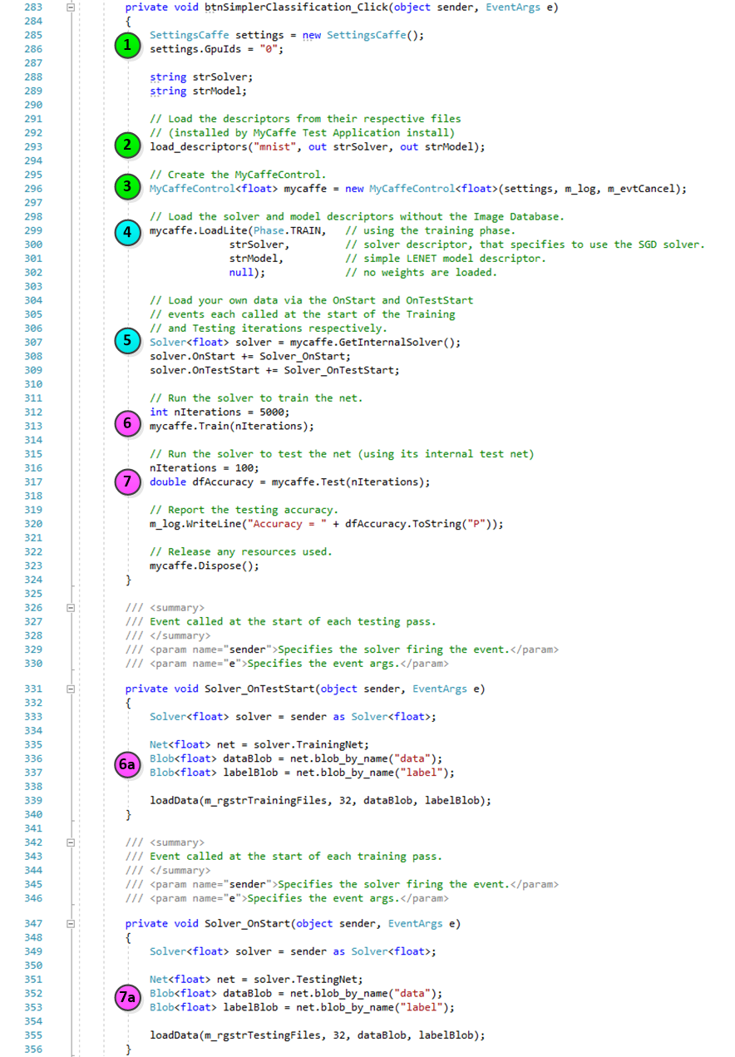Click line number 296 in the gutter
The image size is (735, 1057).
click(33, 189)
